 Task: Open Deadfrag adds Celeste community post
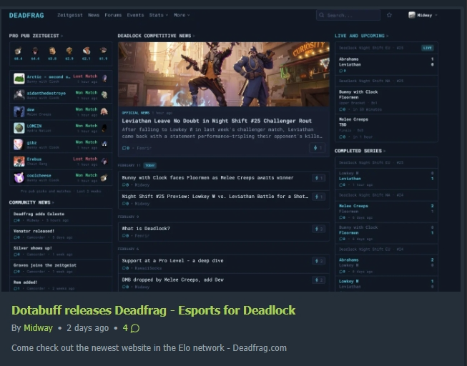pos(39,214)
